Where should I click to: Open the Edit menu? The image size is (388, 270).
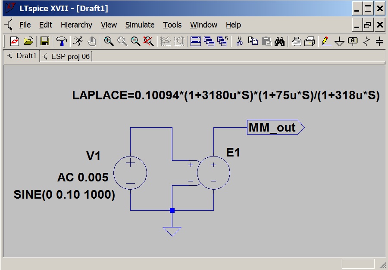[46, 25]
